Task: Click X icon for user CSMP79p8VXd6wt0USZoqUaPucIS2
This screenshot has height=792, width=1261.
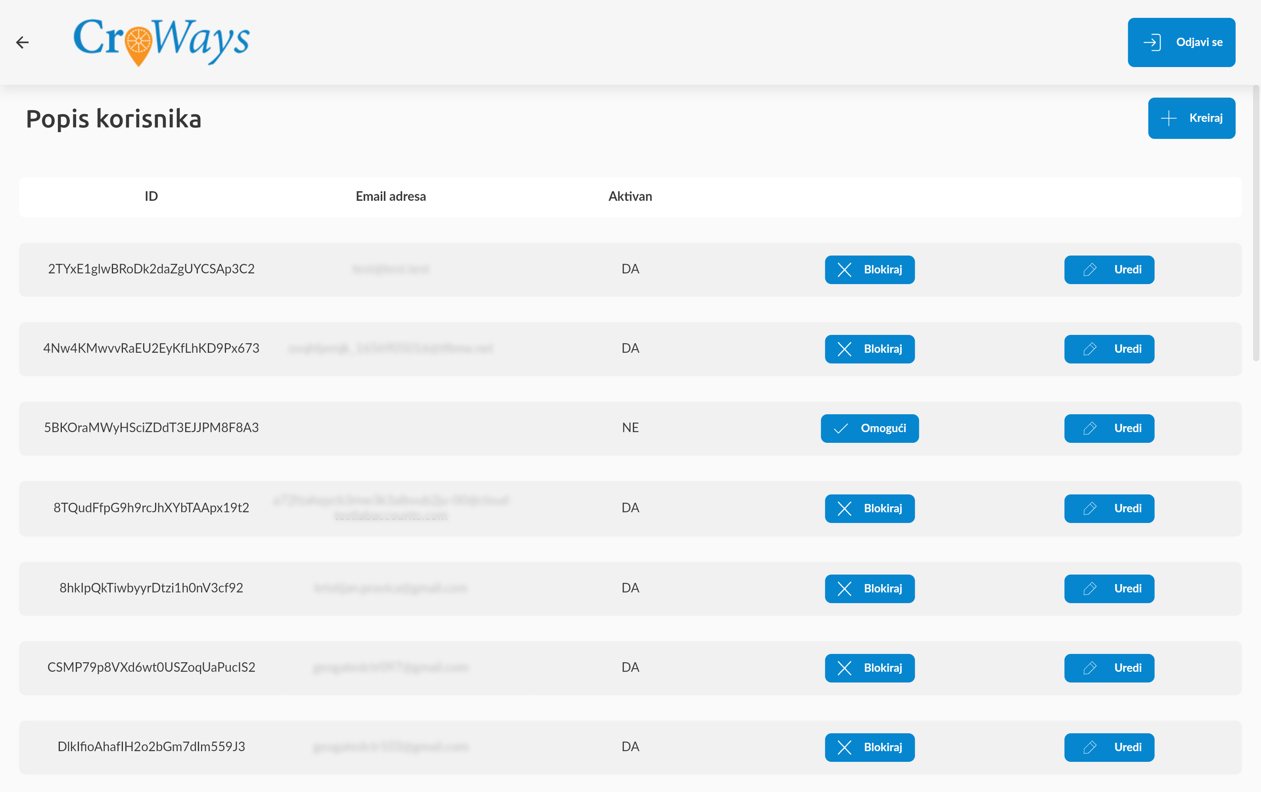Action: click(844, 668)
